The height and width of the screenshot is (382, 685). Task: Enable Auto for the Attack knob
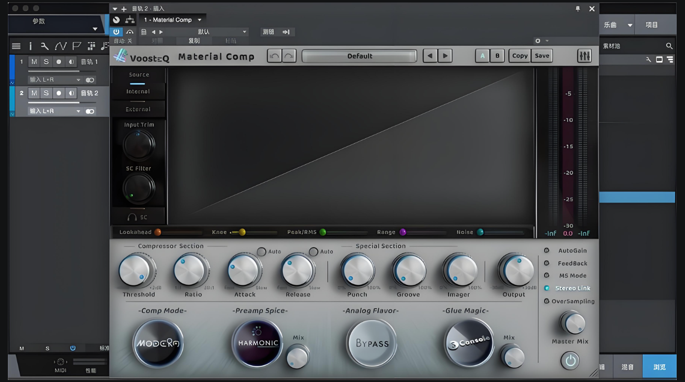(261, 252)
